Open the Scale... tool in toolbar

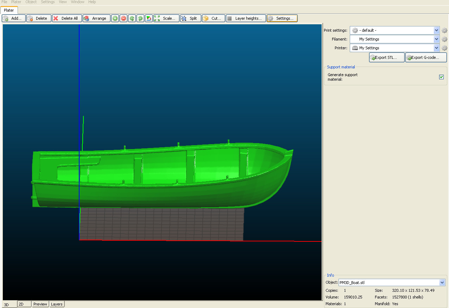[166, 18]
